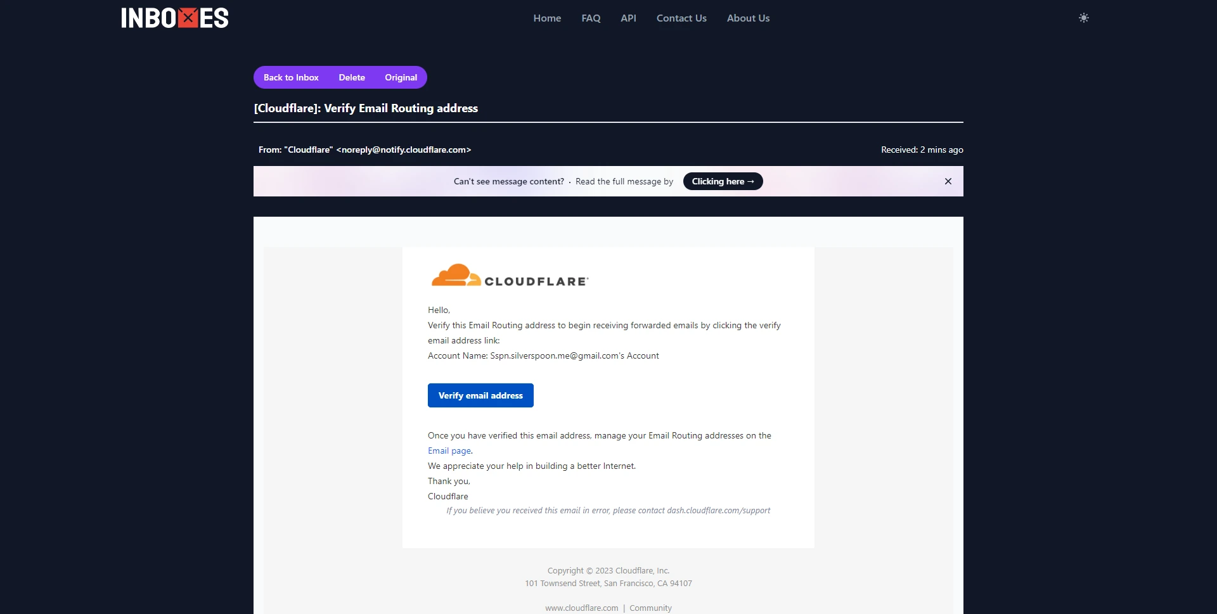Open the Community footer link
This screenshot has width=1217, height=614.
650,608
